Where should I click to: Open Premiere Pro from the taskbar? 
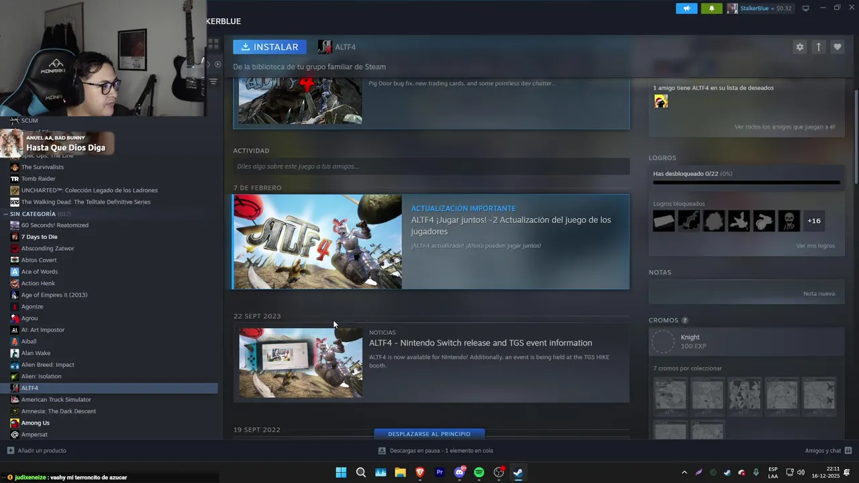click(440, 472)
